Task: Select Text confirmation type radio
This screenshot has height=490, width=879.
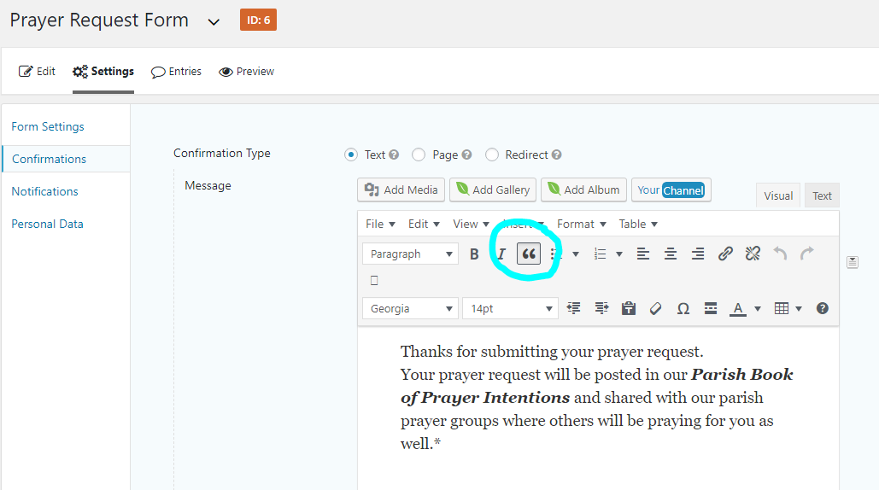Action: pyautogui.click(x=351, y=155)
